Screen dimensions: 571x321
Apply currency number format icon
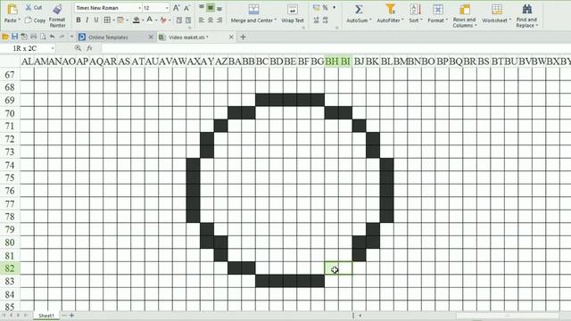(316, 8)
